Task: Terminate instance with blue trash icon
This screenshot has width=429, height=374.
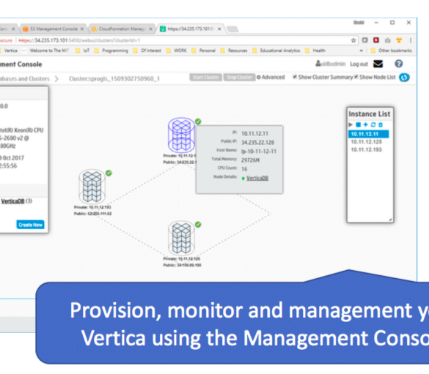Action: coord(381,124)
